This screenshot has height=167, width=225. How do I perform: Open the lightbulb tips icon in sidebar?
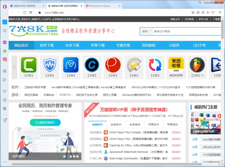pyautogui.click(x=5, y=120)
